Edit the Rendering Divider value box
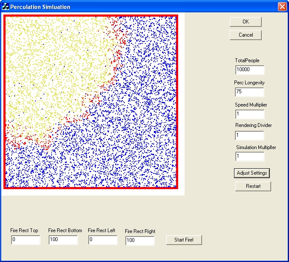289x262 pixels. coord(249,135)
